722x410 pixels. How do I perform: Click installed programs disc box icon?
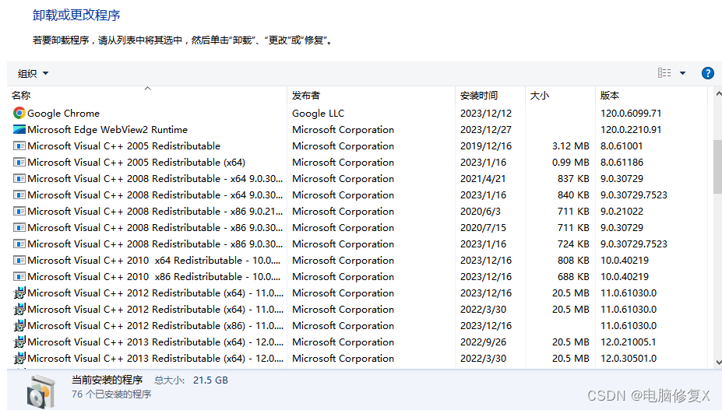click(41, 391)
